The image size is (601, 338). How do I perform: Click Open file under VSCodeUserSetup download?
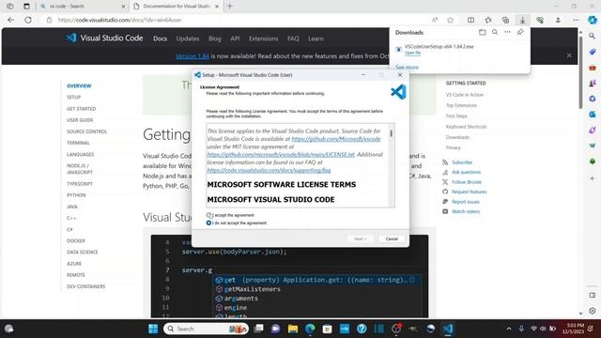coord(412,53)
